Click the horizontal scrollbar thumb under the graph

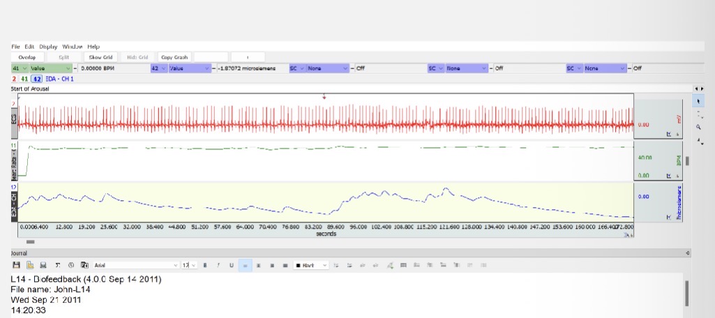coord(30,241)
